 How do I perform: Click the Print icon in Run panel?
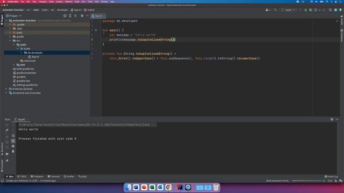tap(13, 146)
